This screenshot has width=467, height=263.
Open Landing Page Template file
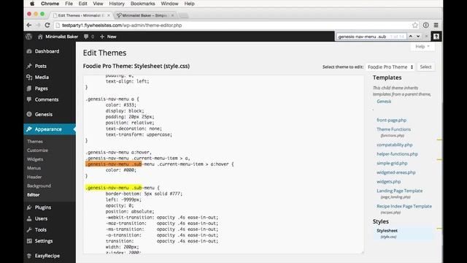coord(399,191)
